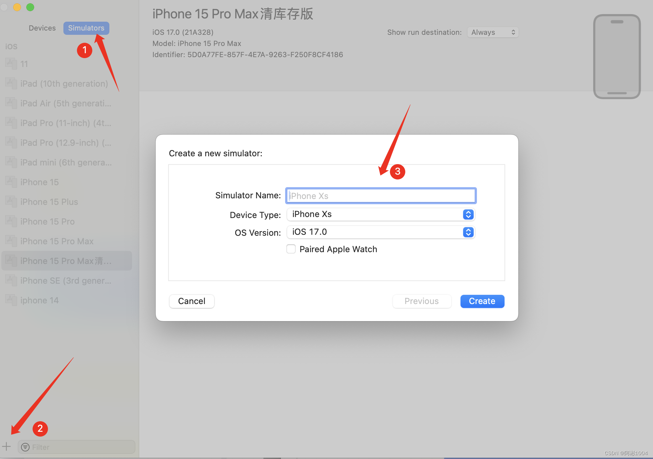This screenshot has height=459, width=653.
Task: Open the Show run destination popup
Action: [493, 32]
